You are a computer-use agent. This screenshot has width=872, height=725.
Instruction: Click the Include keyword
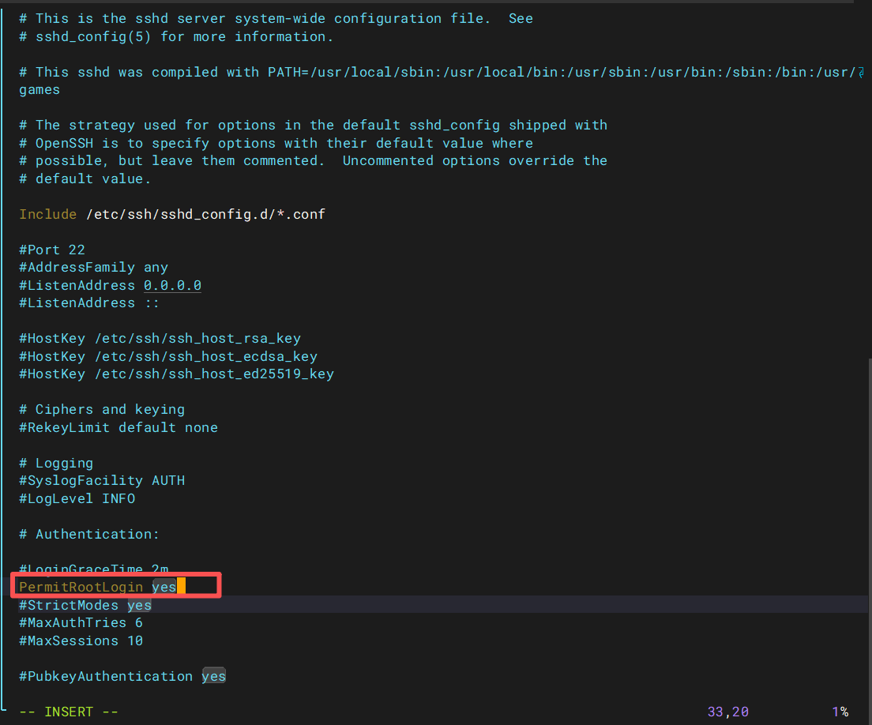click(x=47, y=214)
